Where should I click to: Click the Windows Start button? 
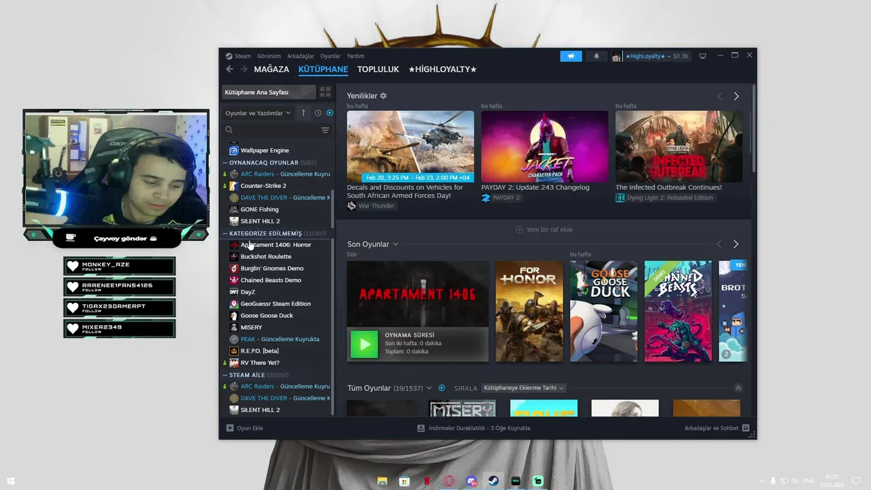click(x=10, y=481)
